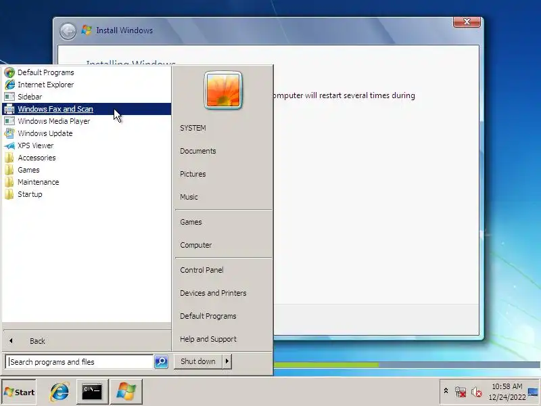Screen dimensions: 541x406
Task: Click the Search programs and files field
Action: tap(79, 362)
